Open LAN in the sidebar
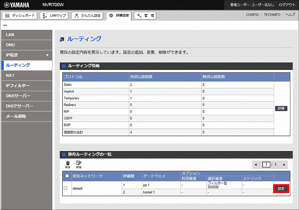 click(x=27, y=35)
